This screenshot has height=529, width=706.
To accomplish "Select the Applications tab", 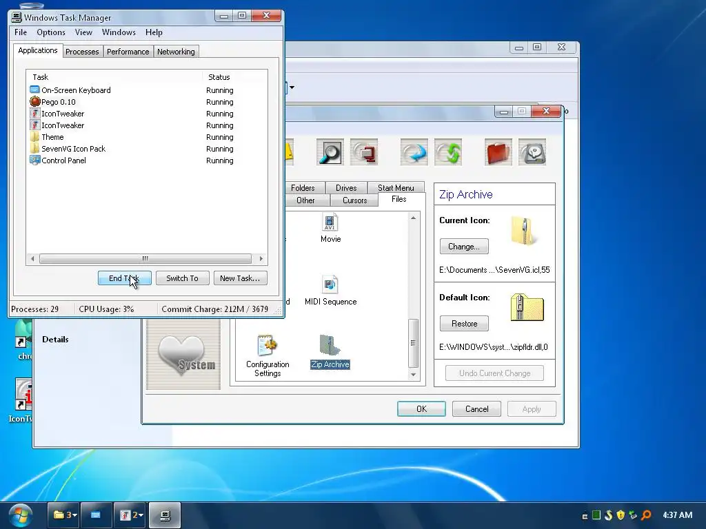I will coord(38,50).
